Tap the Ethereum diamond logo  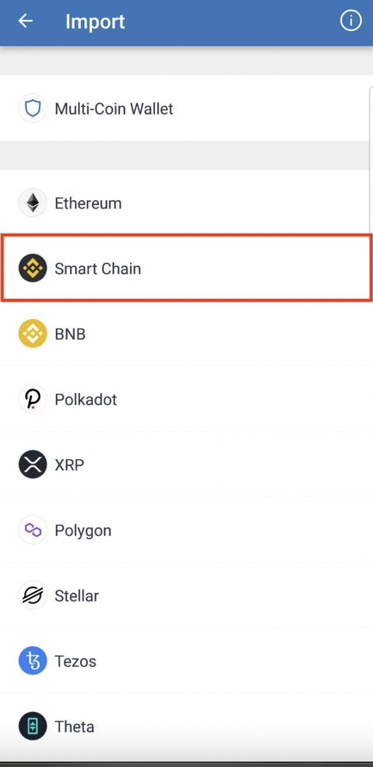click(33, 203)
